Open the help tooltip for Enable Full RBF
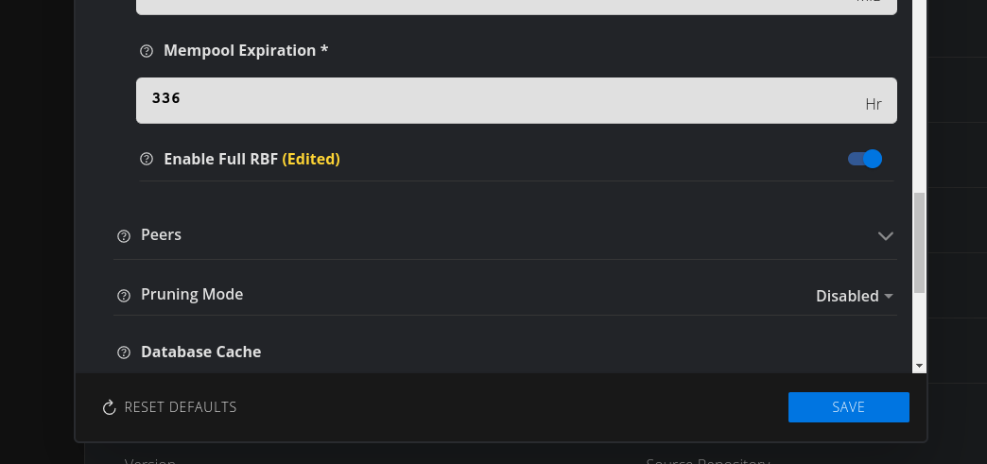This screenshot has height=464, width=987. [147, 159]
